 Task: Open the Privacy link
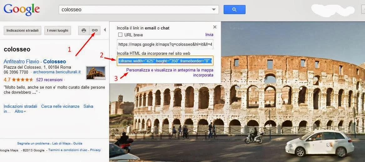(x=95, y=150)
